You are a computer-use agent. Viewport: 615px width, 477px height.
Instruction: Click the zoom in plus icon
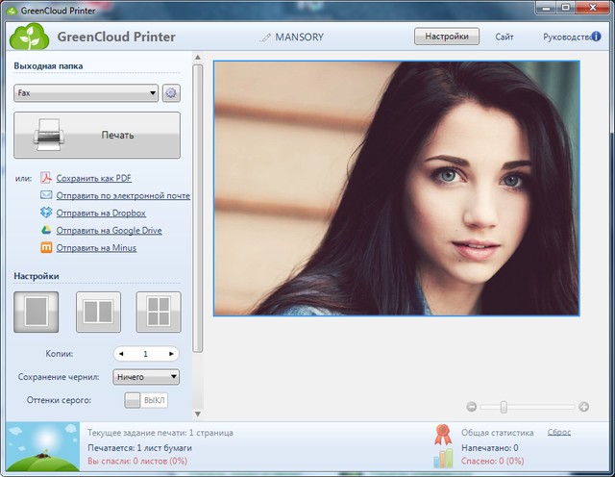(583, 407)
